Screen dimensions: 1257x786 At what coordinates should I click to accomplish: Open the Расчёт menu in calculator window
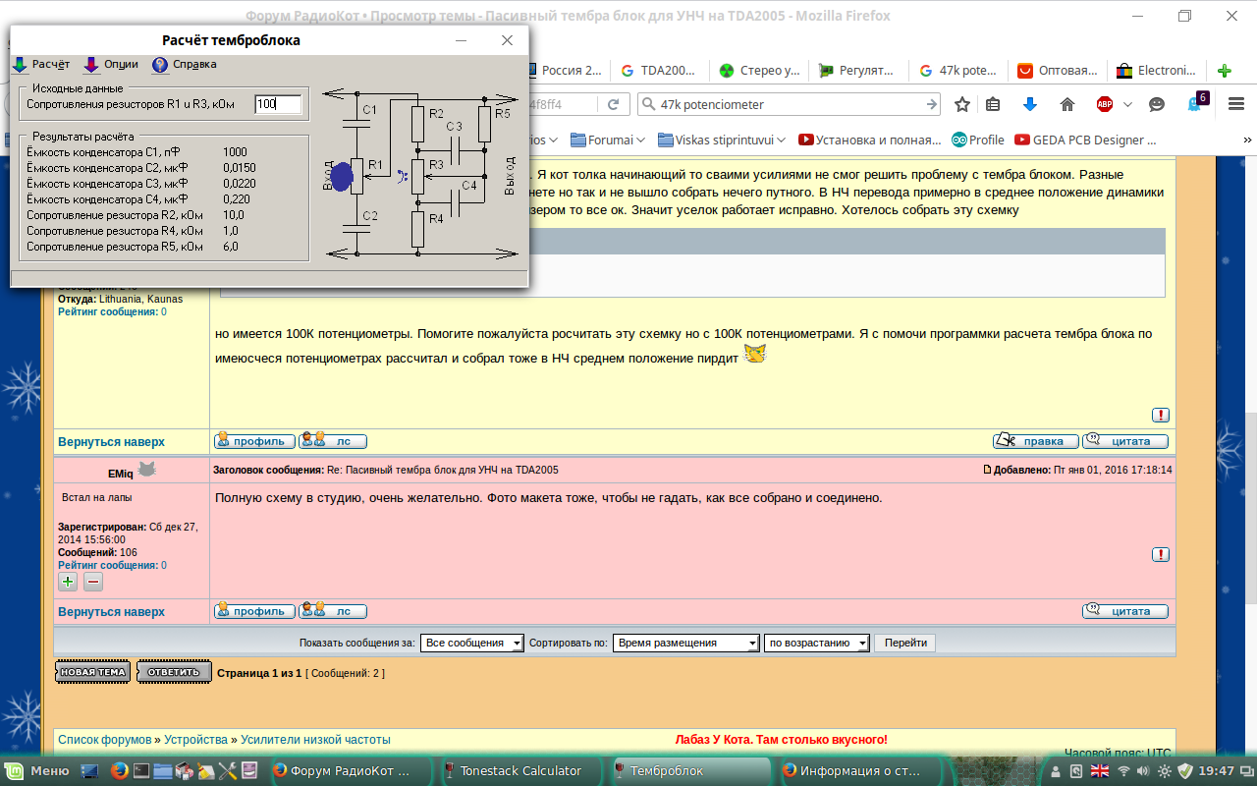click(41, 65)
